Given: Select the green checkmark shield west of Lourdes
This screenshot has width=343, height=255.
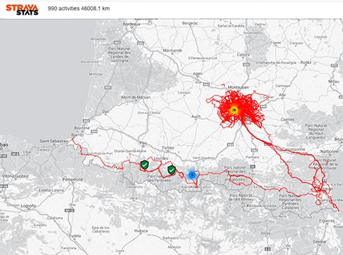Looking at the screenshot, I should point(145,165).
